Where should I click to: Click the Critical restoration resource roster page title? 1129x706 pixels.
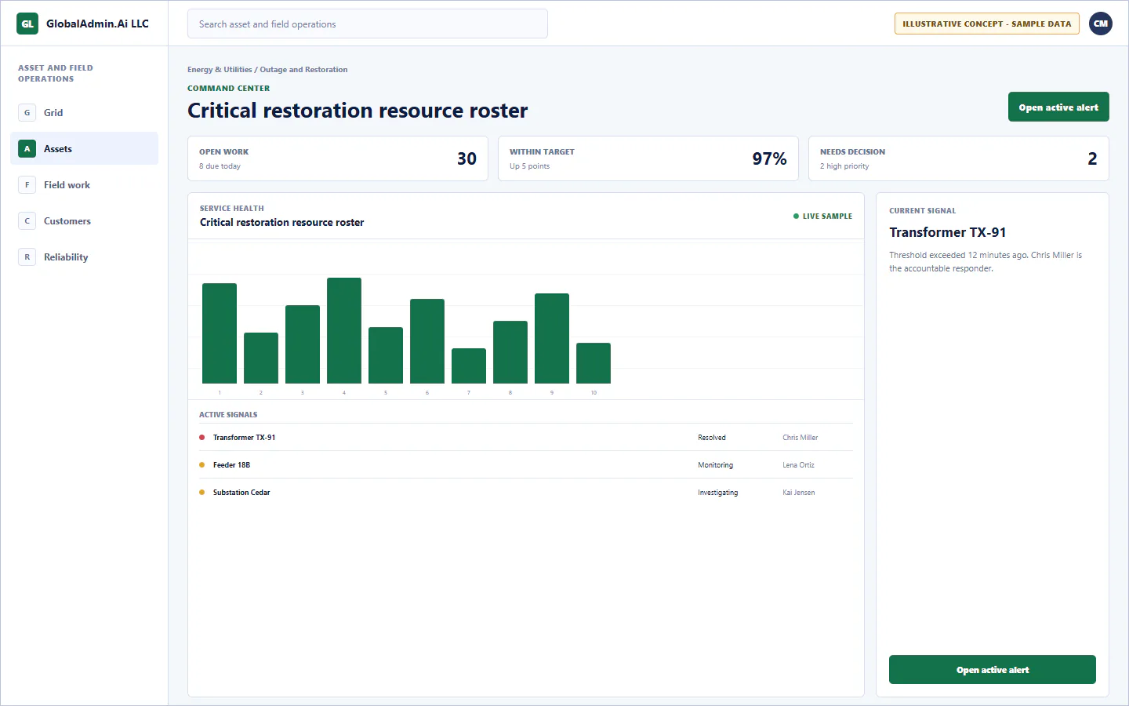click(358, 111)
